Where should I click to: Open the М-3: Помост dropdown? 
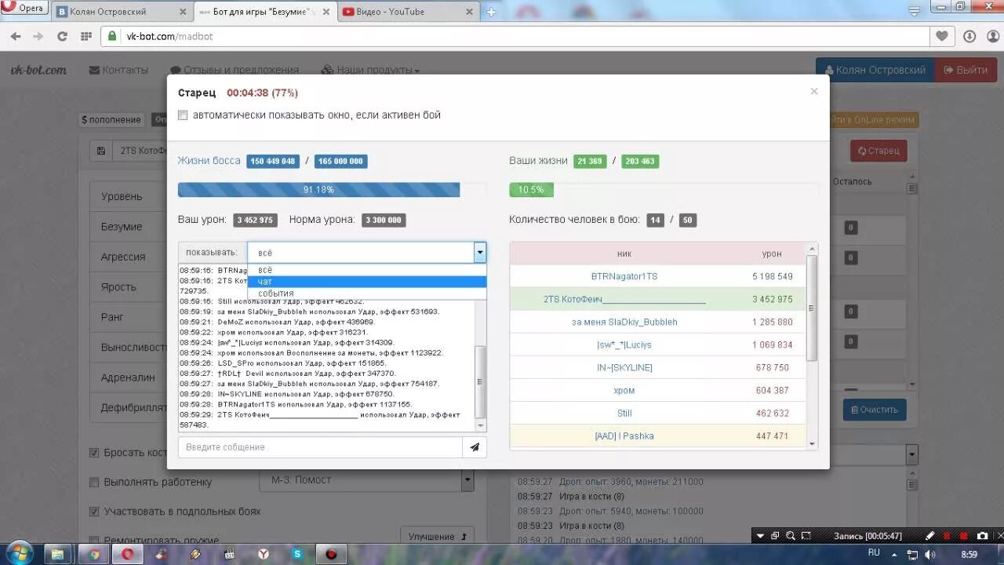tap(367, 479)
